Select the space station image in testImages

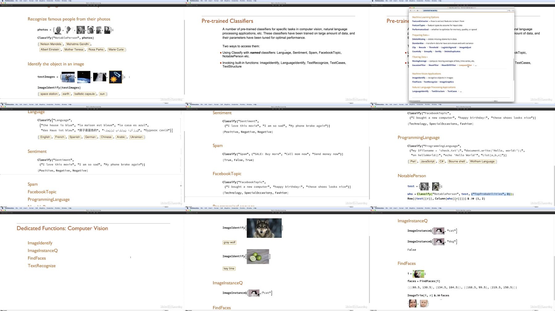pyautogui.click(x=68, y=77)
